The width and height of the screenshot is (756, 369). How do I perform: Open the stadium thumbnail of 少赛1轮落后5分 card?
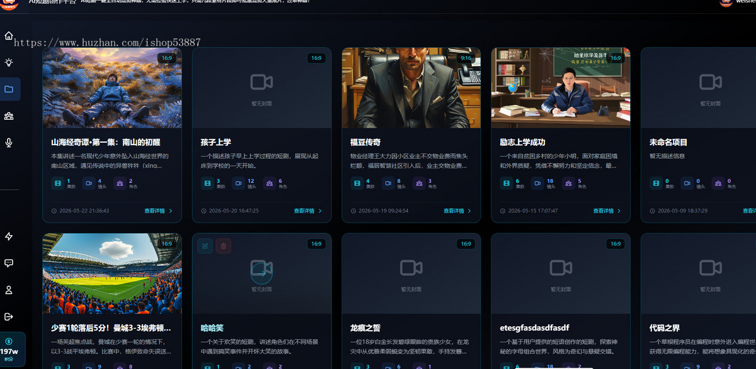tap(112, 273)
